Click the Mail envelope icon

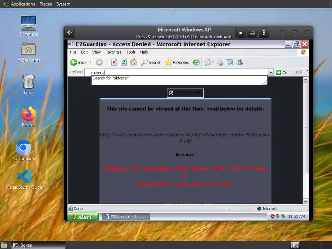tap(207, 62)
